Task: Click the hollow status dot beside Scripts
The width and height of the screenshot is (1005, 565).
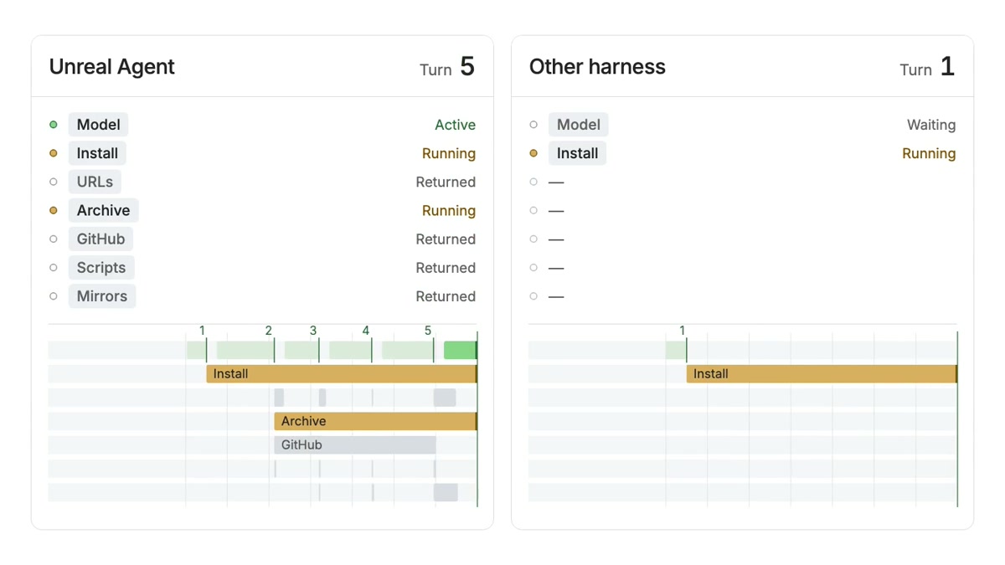Action: [54, 268]
